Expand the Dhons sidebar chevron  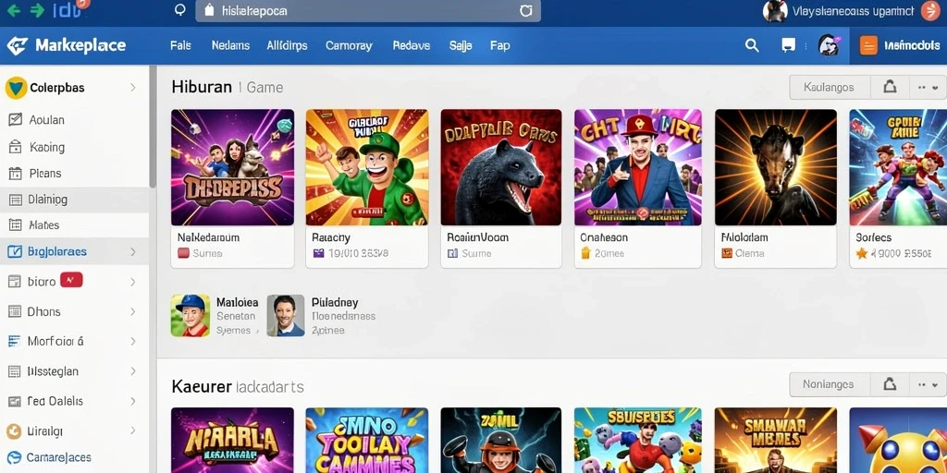coord(133,312)
